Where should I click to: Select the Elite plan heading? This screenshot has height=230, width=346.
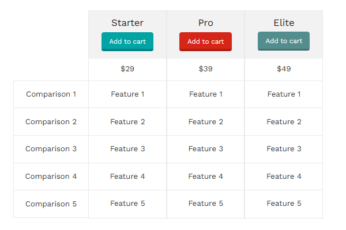point(284,23)
